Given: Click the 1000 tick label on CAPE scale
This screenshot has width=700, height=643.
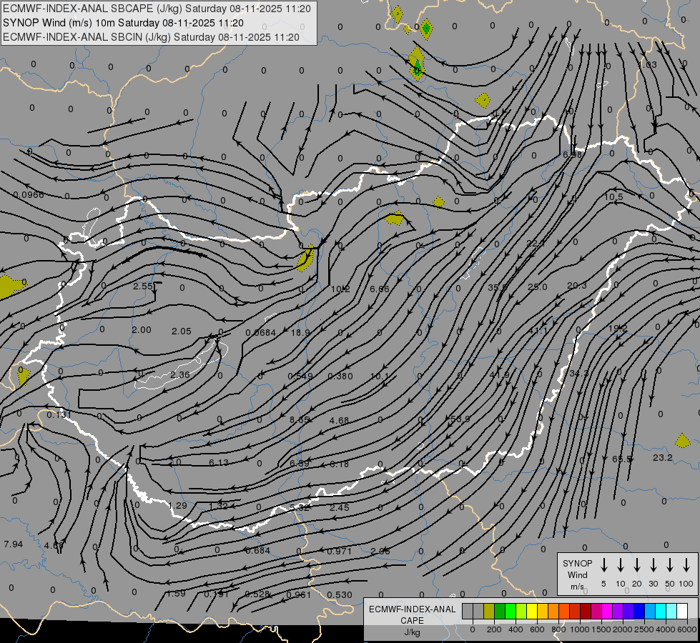Looking at the screenshot, I should point(579,629).
